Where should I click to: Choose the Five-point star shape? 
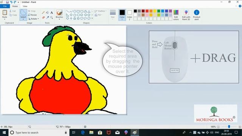click(74, 19)
